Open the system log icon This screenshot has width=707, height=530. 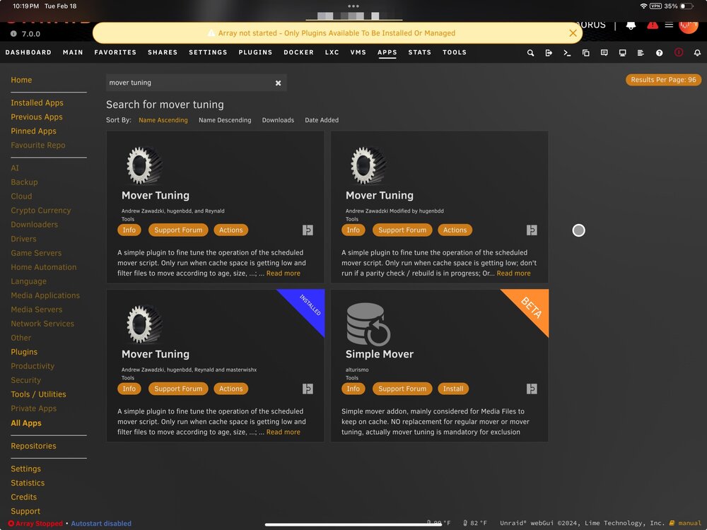641,53
